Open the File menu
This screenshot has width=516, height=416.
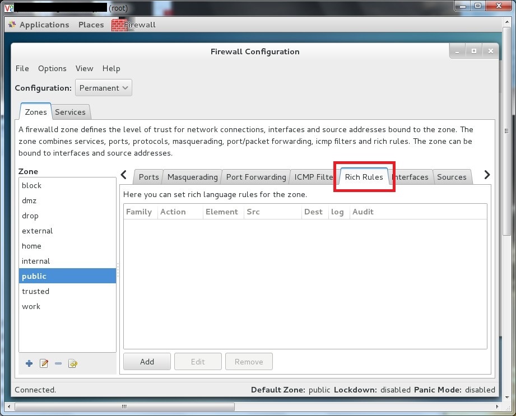22,68
